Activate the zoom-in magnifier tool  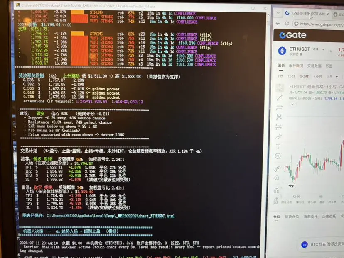tap(277, 178)
